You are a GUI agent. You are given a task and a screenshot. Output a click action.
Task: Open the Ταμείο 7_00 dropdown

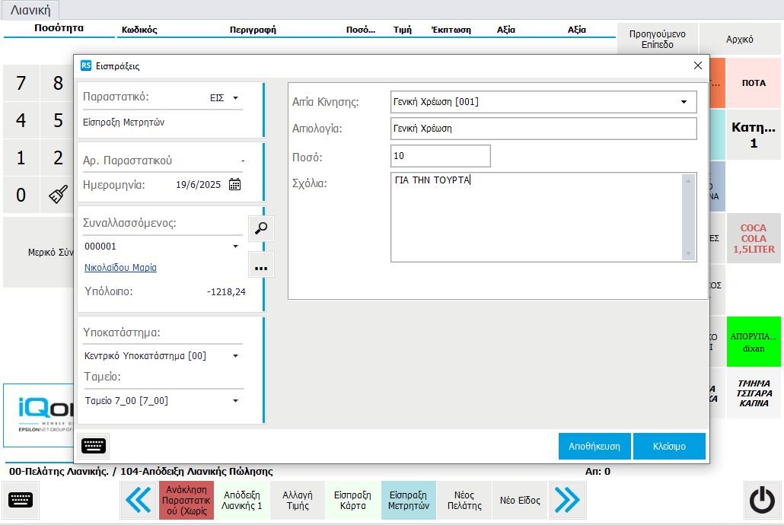[x=235, y=401]
